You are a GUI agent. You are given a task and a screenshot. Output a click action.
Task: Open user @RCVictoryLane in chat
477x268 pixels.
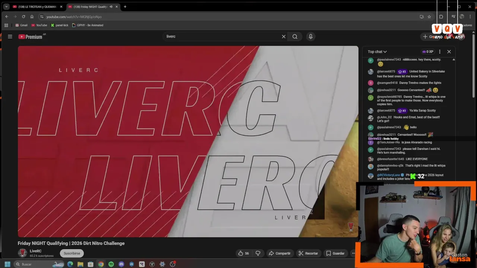click(388, 175)
